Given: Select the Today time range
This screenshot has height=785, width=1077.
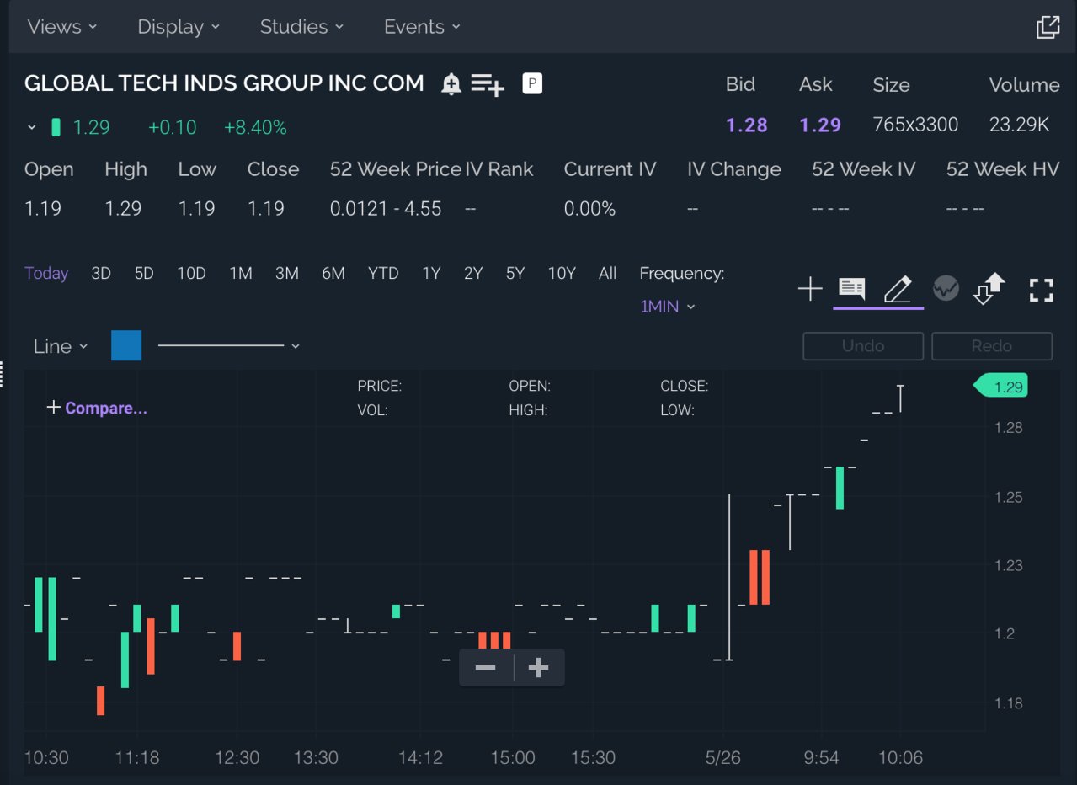Looking at the screenshot, I should 46,273.
